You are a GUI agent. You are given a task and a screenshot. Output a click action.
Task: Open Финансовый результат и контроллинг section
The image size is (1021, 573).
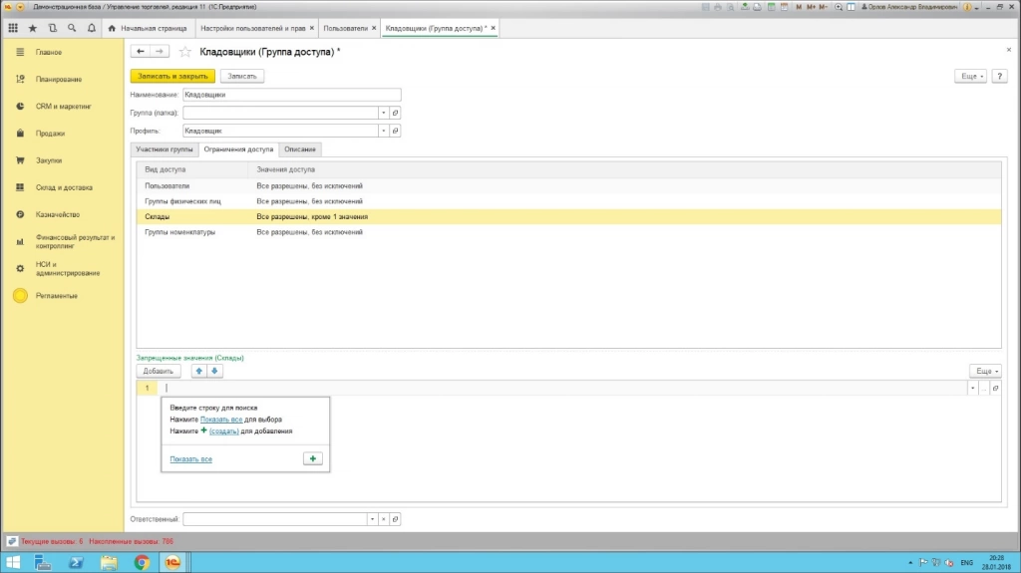click(75, 241)
